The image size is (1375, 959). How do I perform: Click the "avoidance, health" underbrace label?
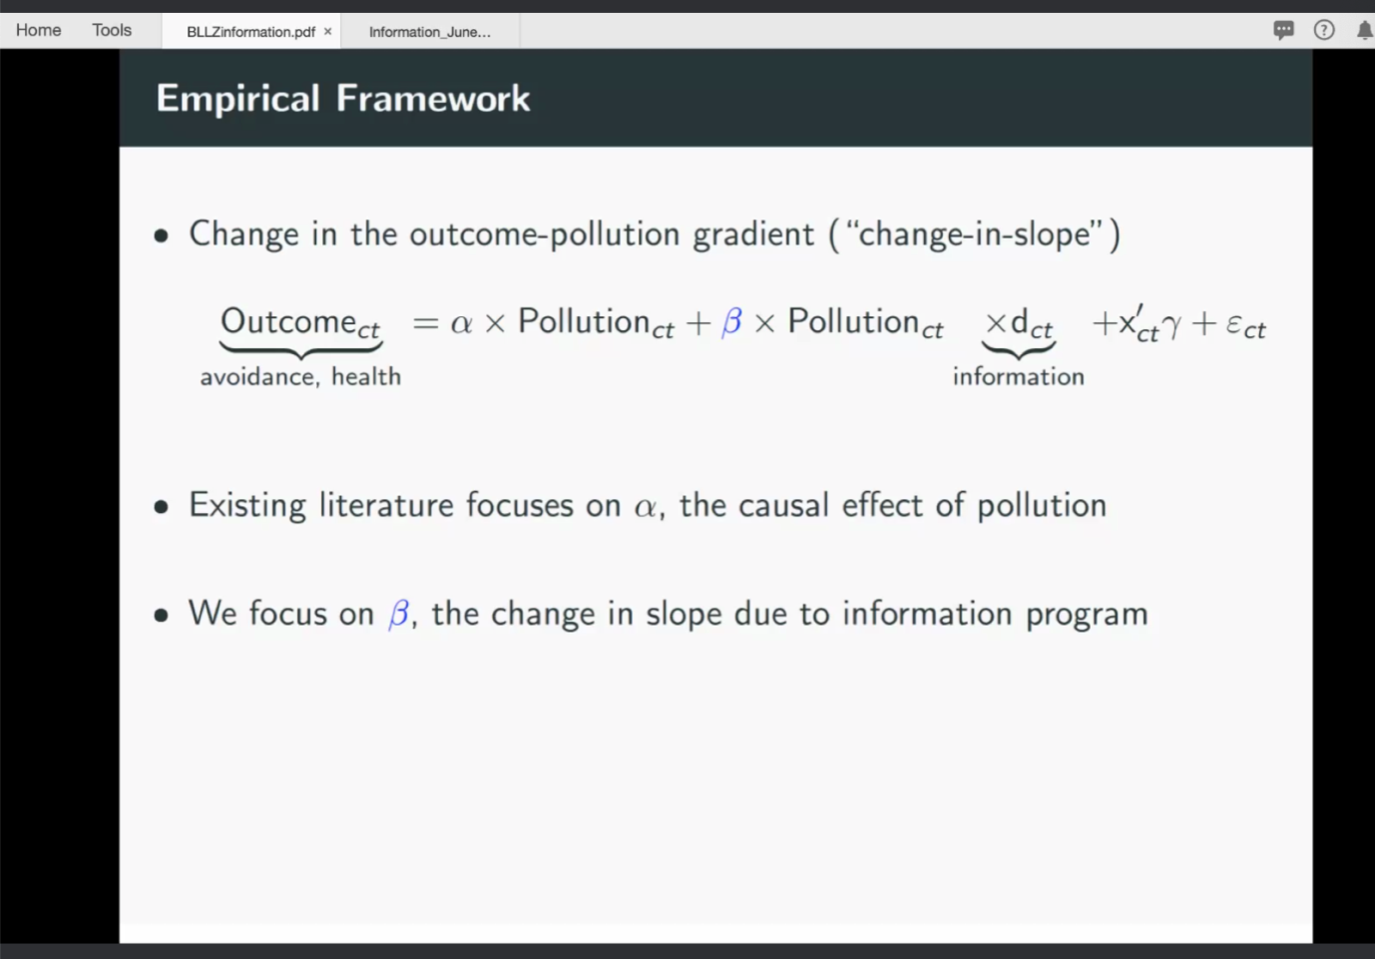click(300, 376)
